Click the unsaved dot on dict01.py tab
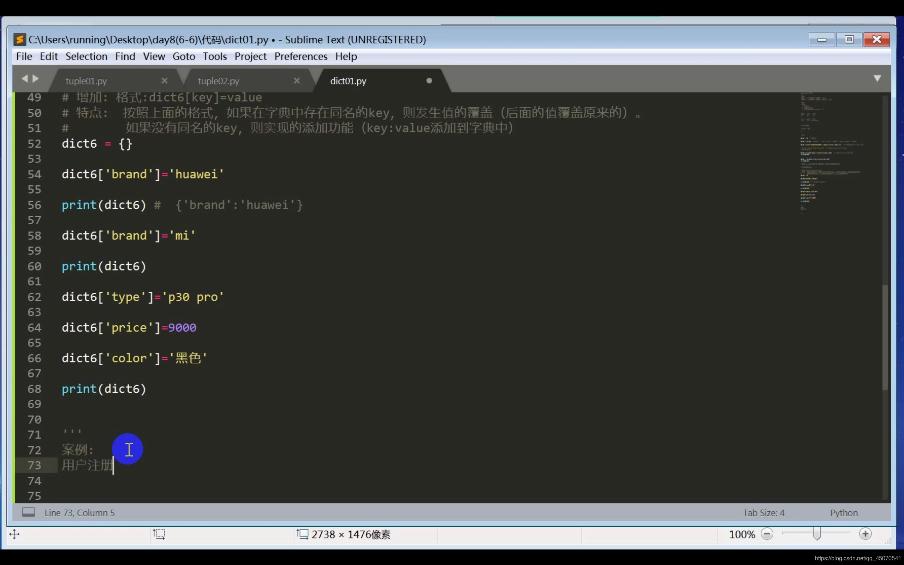The height and width of the screenshot is (565, 904). 429,81
